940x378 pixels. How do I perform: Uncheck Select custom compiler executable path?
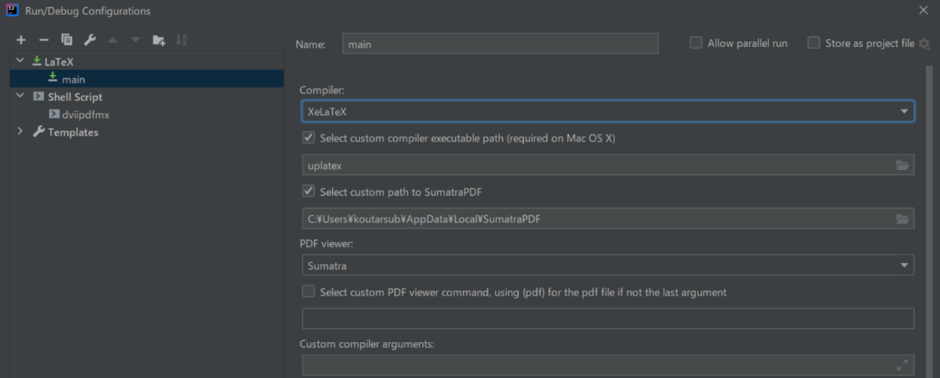coord(309,138)
